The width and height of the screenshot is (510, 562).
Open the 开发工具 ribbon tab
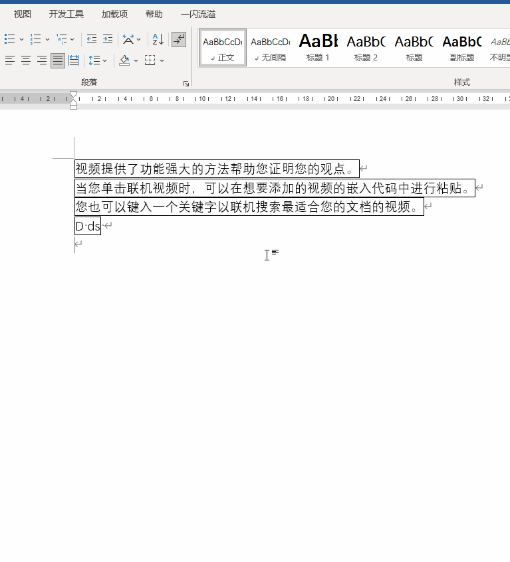coord(66,14)
